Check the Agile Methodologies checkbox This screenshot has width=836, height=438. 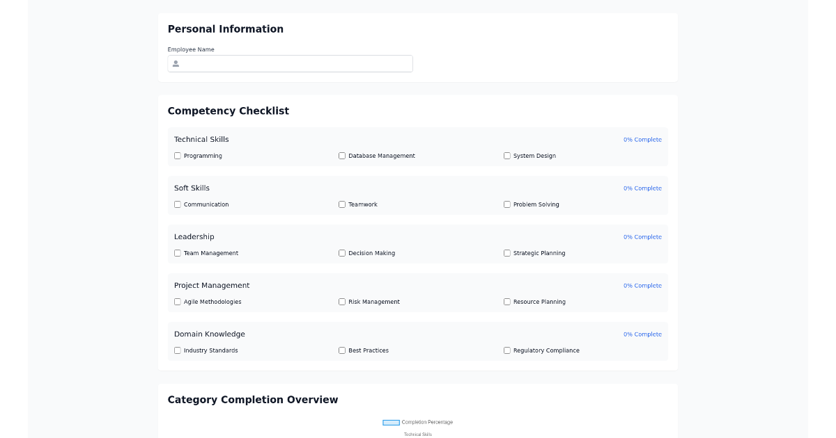(x=178, y=302)
